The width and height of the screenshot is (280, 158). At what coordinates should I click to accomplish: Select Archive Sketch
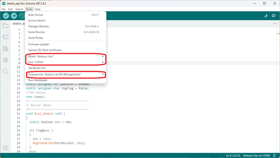coord(66,21)
